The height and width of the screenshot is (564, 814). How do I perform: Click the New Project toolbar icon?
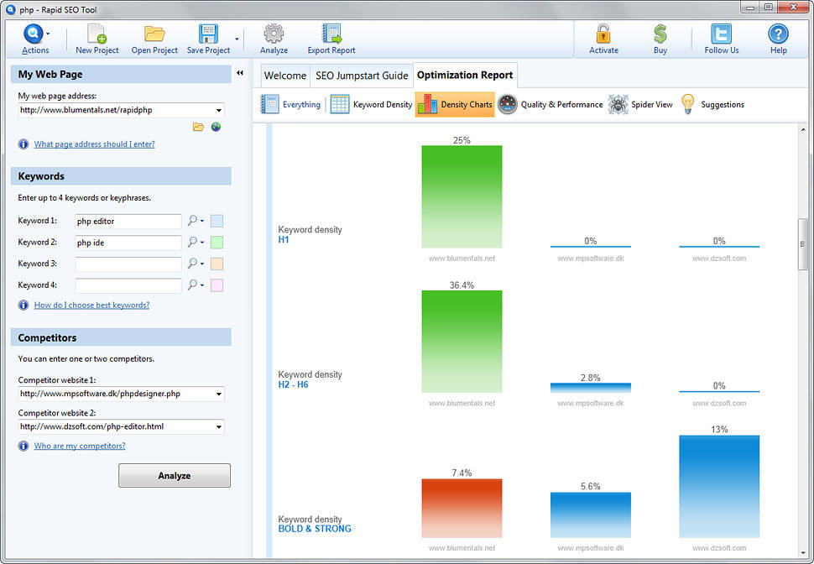coord(97,35)
